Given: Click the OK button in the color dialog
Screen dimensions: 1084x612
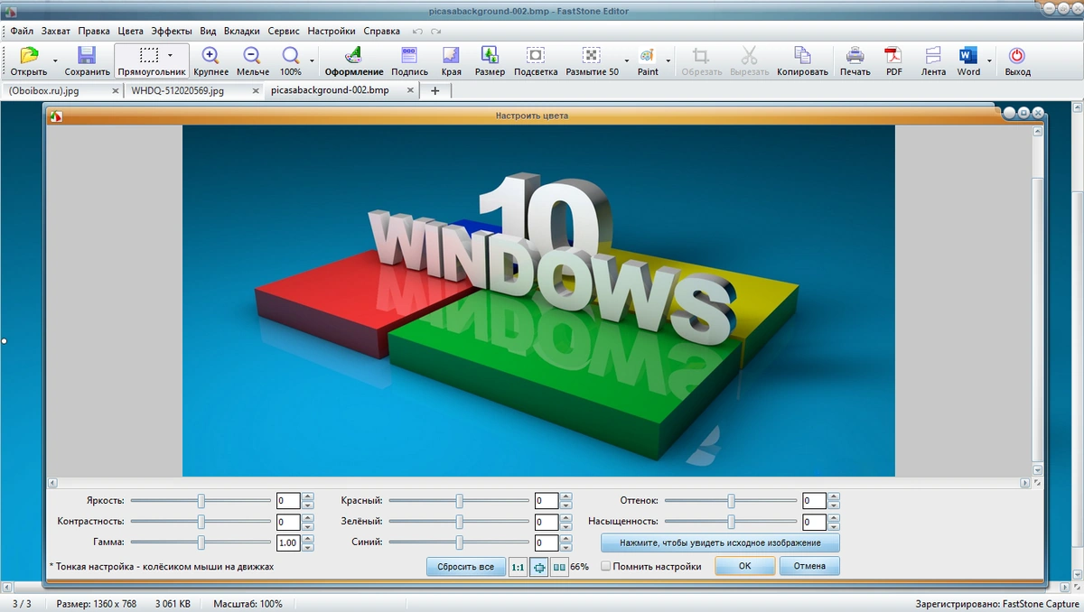Looking at the screenshot, I should 744,567.
